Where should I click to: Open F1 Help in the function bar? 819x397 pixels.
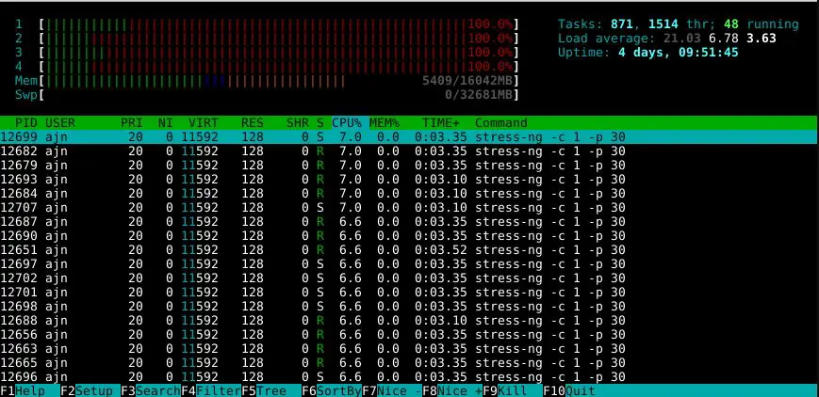click(x=30, y=390)
